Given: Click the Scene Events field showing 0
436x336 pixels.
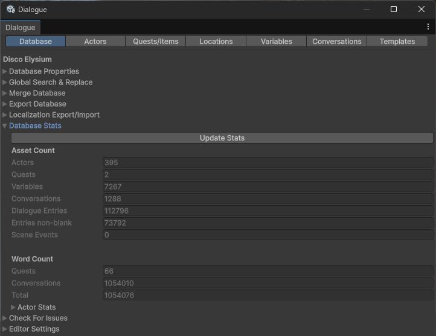Looking at the screenshot, I should tap(268, 235).
